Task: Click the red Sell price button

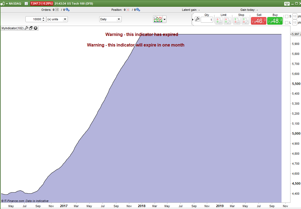Action: pos(259,21)
